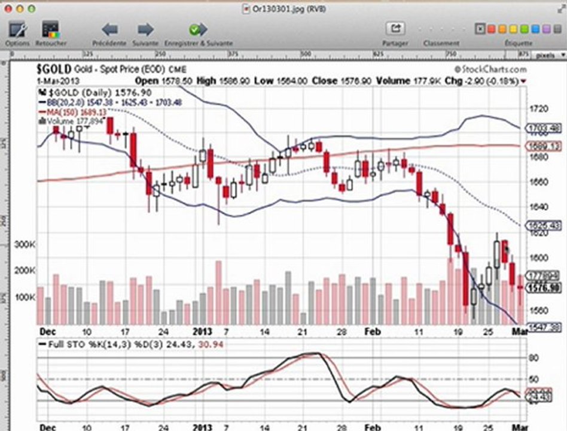Click the 1703.48 upper band price tag
This screenshot has height=431, width=567.
coord(544,128)
